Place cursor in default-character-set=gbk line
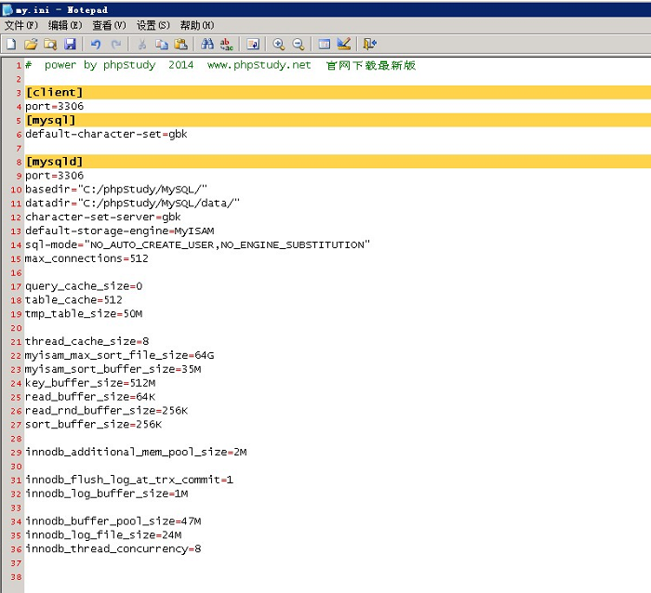This screenshot has width=651, height=593. click(x=106, y=134)
